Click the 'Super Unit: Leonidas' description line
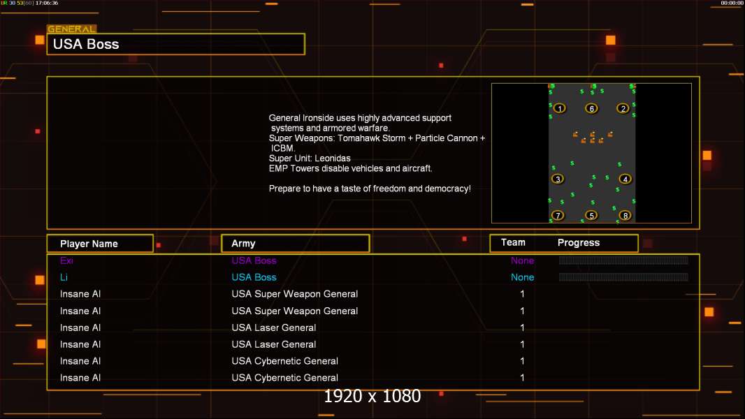 (x=310, y=159)
